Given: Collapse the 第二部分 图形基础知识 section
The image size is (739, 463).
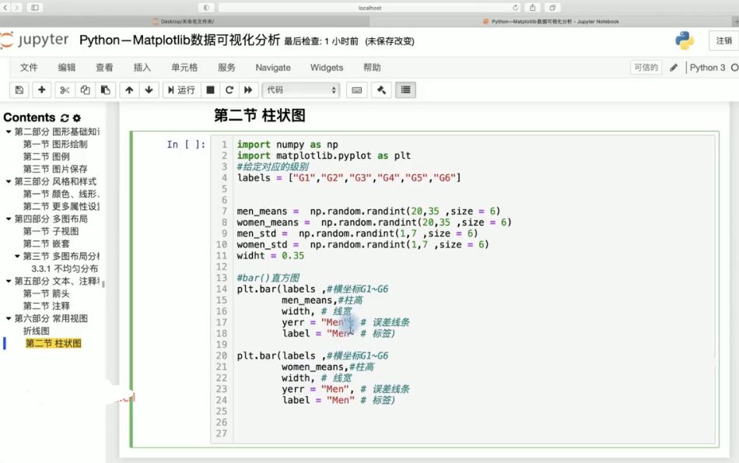Looking at the screenshot, I should (x=8, y=132).
